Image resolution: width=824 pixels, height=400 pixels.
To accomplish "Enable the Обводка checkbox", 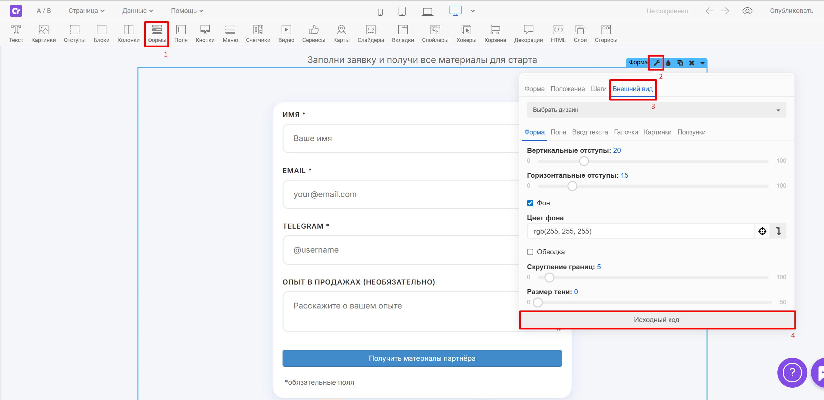I will (530, 252).
